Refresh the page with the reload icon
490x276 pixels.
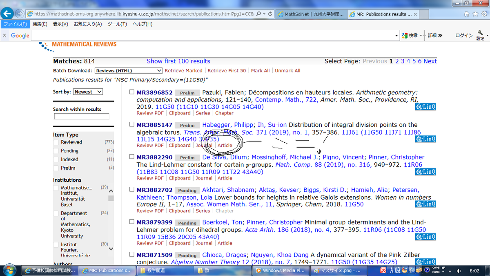click(x=271, y=13)
